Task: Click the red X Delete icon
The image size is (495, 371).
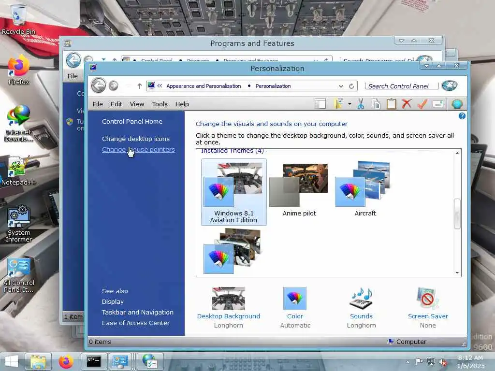Action: [407, 103]
